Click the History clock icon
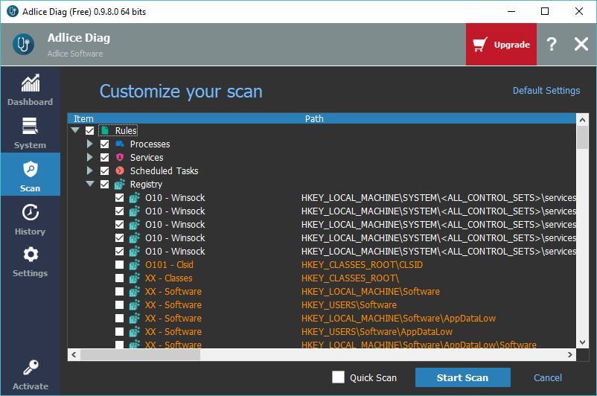This screenshot has height=396, width=597. [30, 213]
